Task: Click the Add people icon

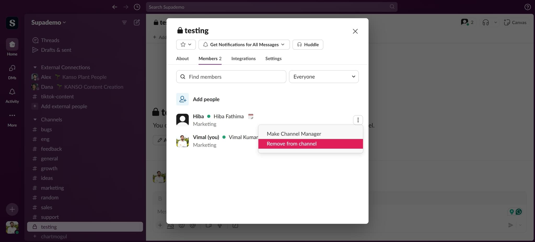Action: [182, 99]
